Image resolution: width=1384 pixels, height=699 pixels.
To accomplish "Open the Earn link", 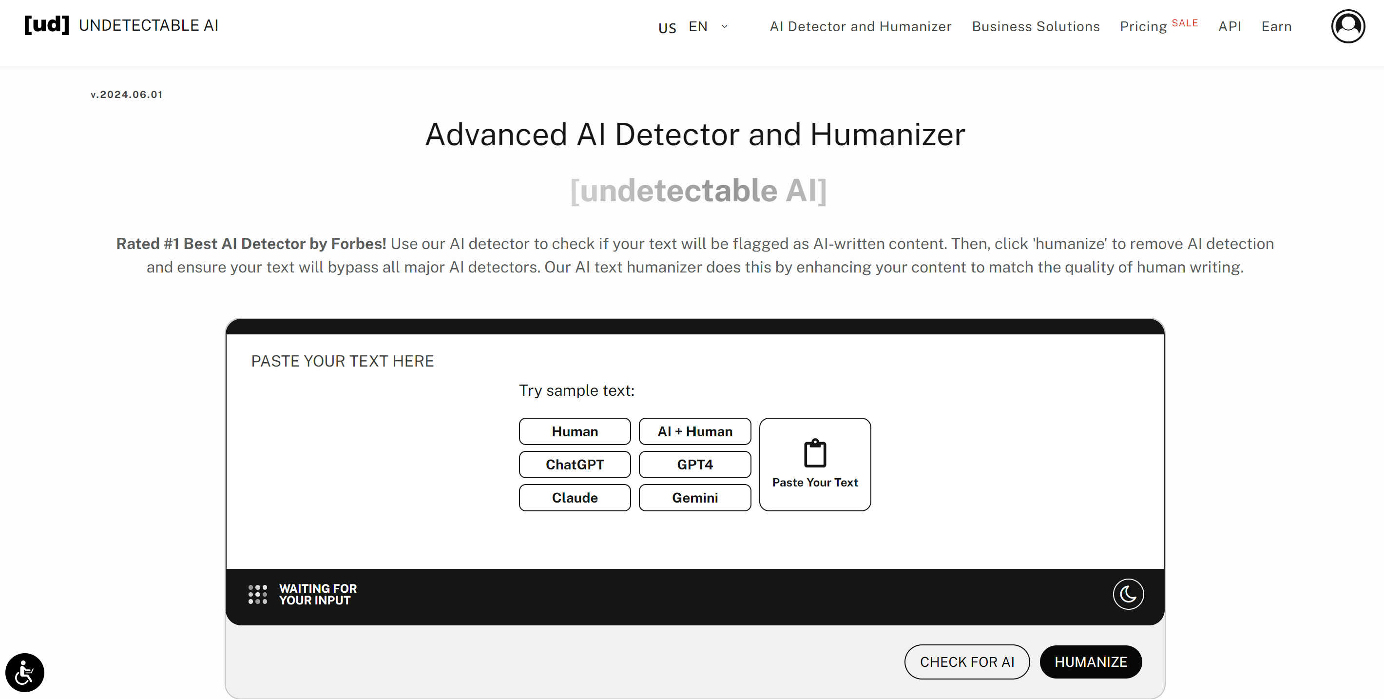I will pyautogui.click(x=1276, y=26).
